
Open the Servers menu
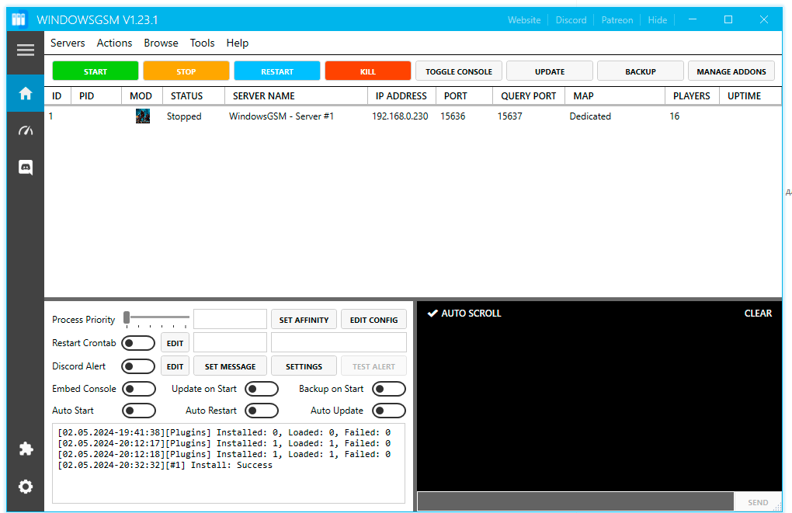tap(68, 43)
